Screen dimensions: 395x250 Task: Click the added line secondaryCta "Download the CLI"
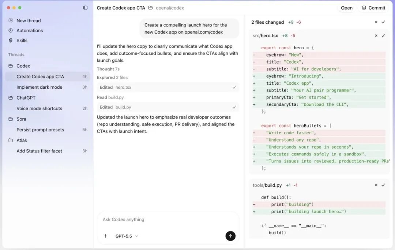coord(319,104)
